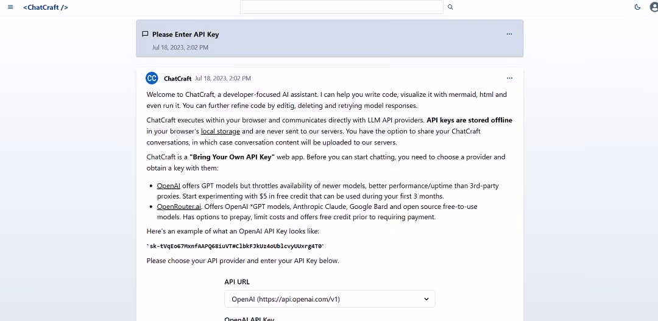Open the hamburger sidebar menu
This screenshot has height=321, width=658.
click(x=10, y=7)
